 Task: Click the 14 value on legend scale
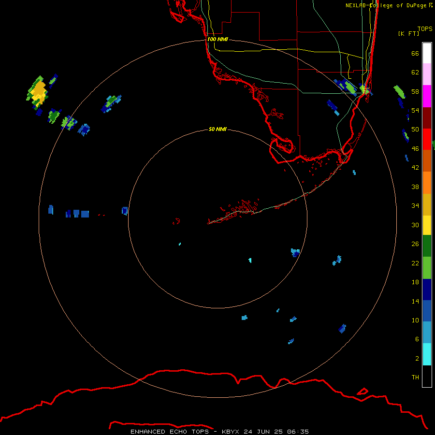pyautogui.click(x=415, y=301)
